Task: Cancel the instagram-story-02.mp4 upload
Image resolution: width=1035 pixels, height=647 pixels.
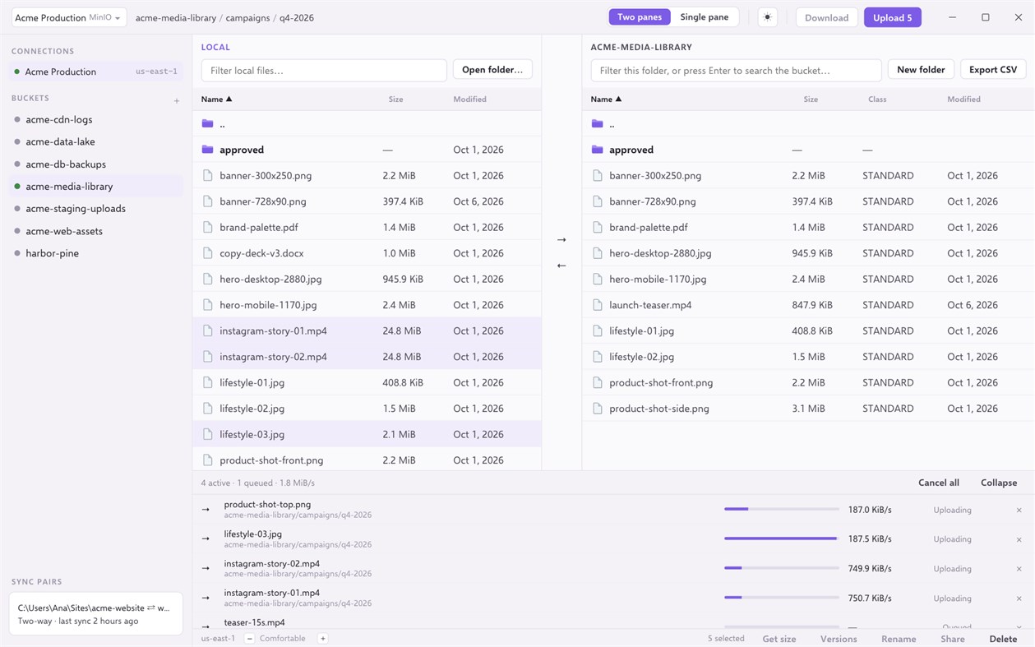Action: [x=1019, y=569]
